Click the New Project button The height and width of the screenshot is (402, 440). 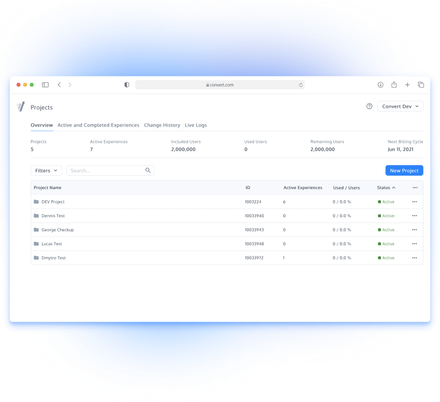click(404, 170)
